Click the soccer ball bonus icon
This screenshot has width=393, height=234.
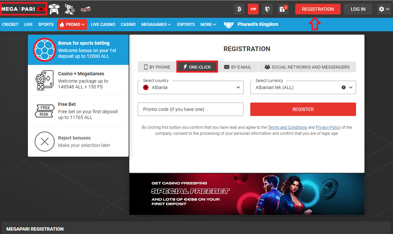click(44, 50)
